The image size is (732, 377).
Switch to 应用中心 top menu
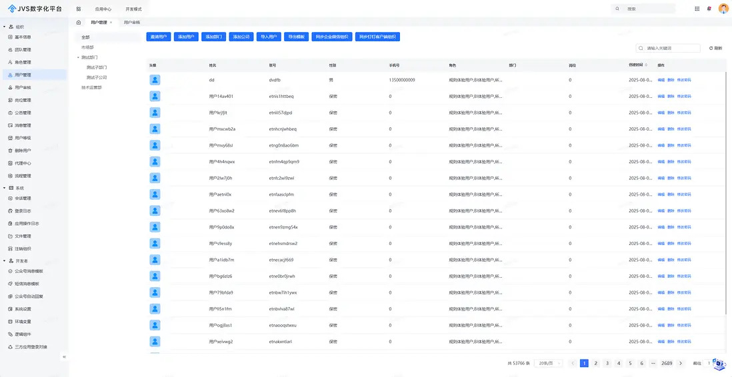[x=103, y=9]
